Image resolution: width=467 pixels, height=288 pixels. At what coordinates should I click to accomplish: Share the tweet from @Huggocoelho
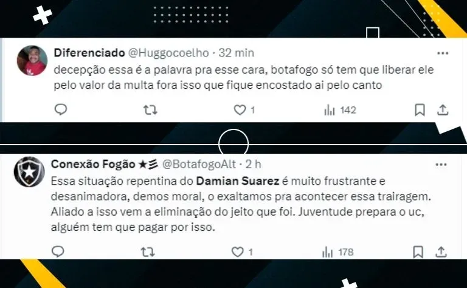click(443, 110)
